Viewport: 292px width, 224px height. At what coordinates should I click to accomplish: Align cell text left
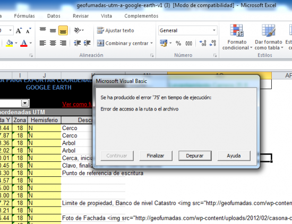[42, 43]
